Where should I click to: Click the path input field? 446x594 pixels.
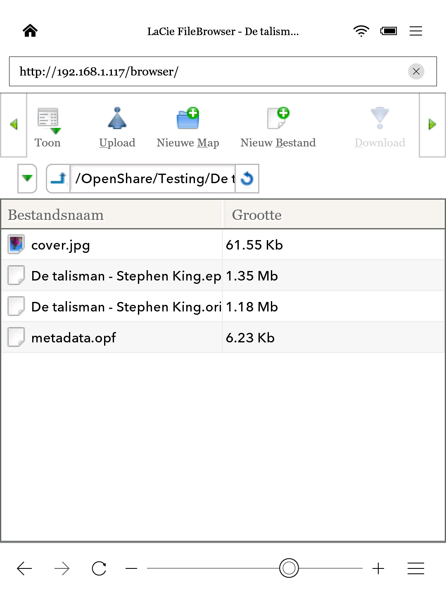(153, 179)
